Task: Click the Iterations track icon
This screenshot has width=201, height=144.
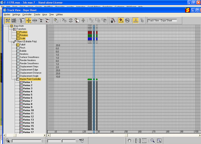Action: 18,54
